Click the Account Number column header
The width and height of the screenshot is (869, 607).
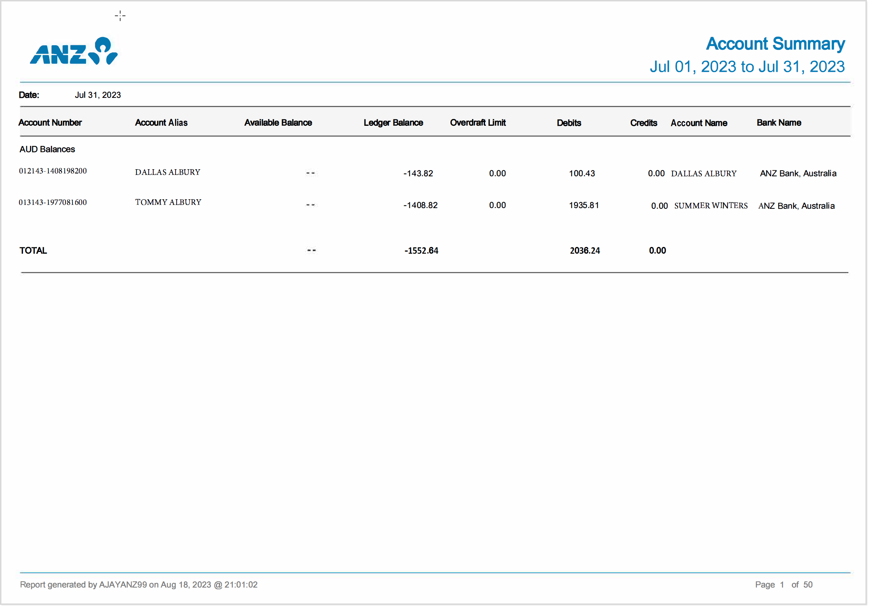point(50,123)
